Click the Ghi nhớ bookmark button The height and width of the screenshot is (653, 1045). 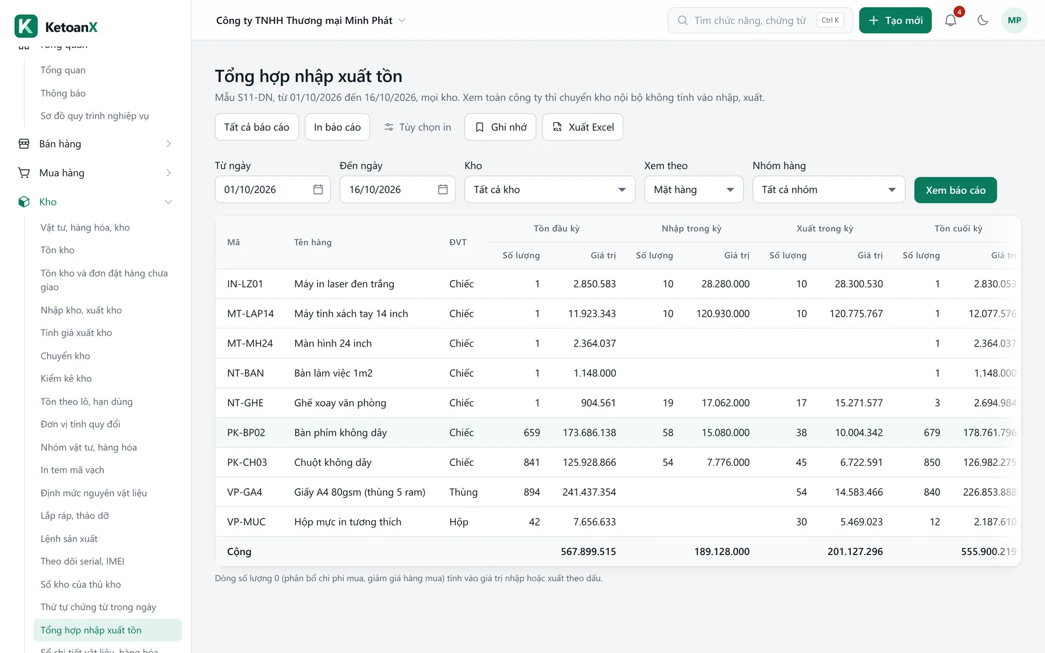click(500, 127)
